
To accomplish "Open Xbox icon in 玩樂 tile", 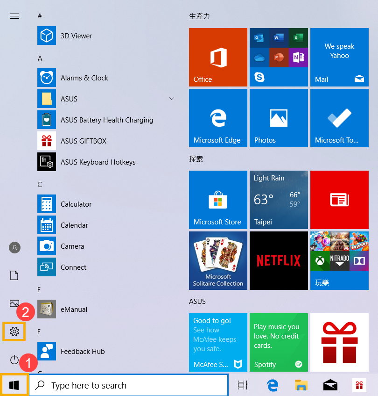I will point(320,260).
